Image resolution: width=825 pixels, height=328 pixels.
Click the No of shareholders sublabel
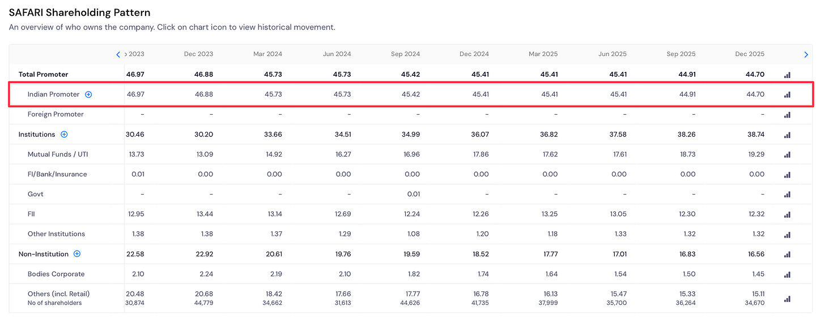tap(54, 303)
